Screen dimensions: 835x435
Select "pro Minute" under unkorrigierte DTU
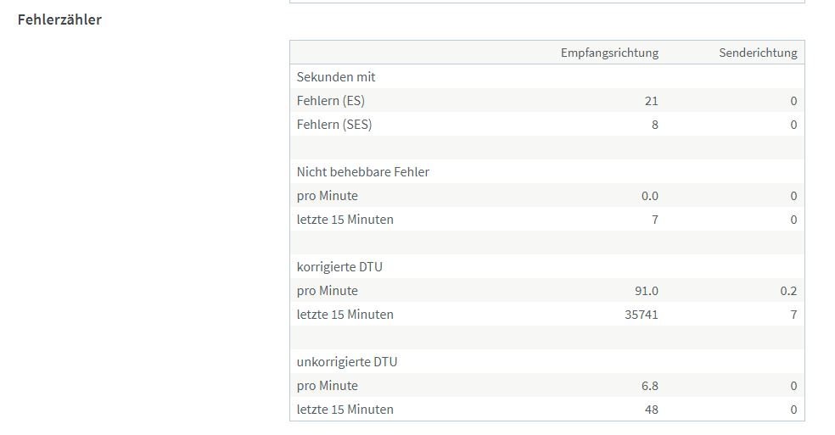coord(328,386)
